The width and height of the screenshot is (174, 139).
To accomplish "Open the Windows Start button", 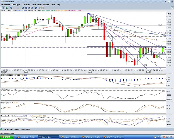I will (7, 137).
